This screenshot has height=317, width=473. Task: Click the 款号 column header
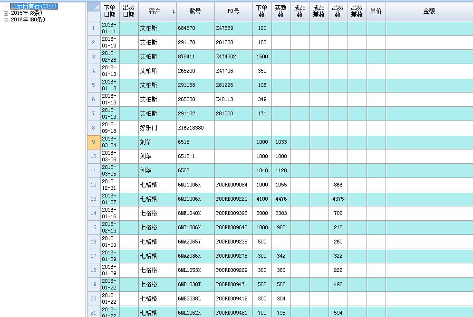[x=195, y=11]
